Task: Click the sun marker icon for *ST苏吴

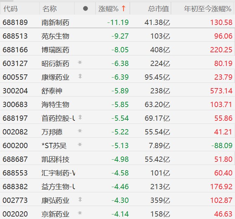Action: pyautogui.click(x=80, y=144)
